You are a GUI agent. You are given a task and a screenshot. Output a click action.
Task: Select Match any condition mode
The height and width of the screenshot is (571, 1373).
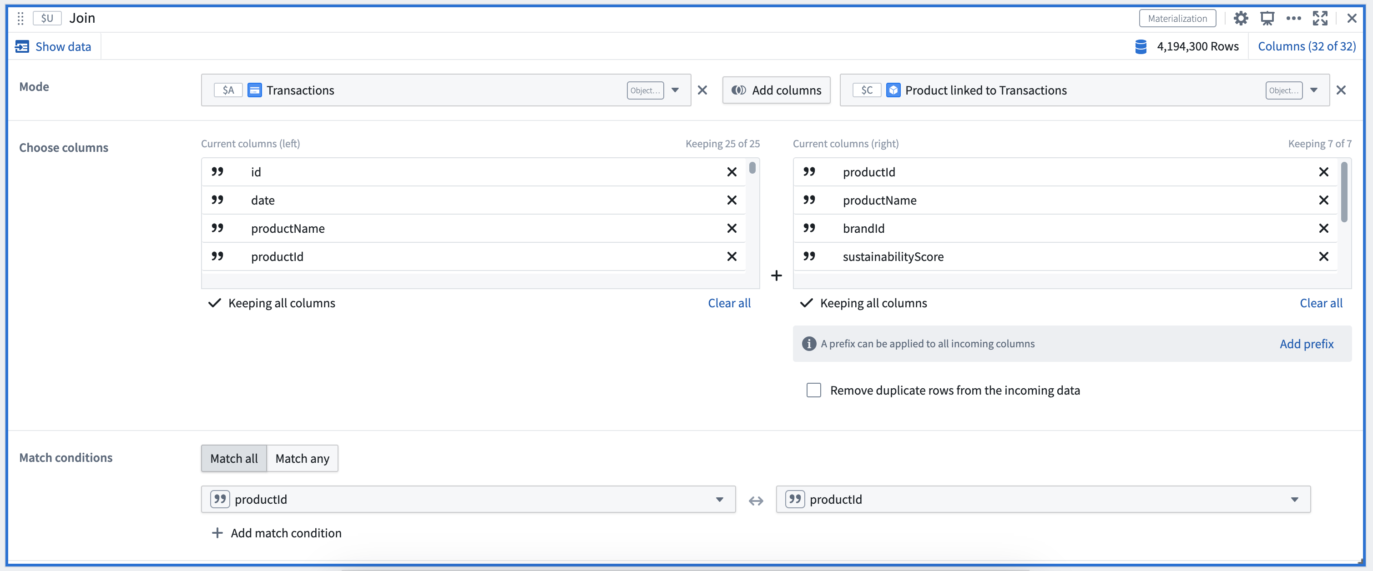[302, 458]
